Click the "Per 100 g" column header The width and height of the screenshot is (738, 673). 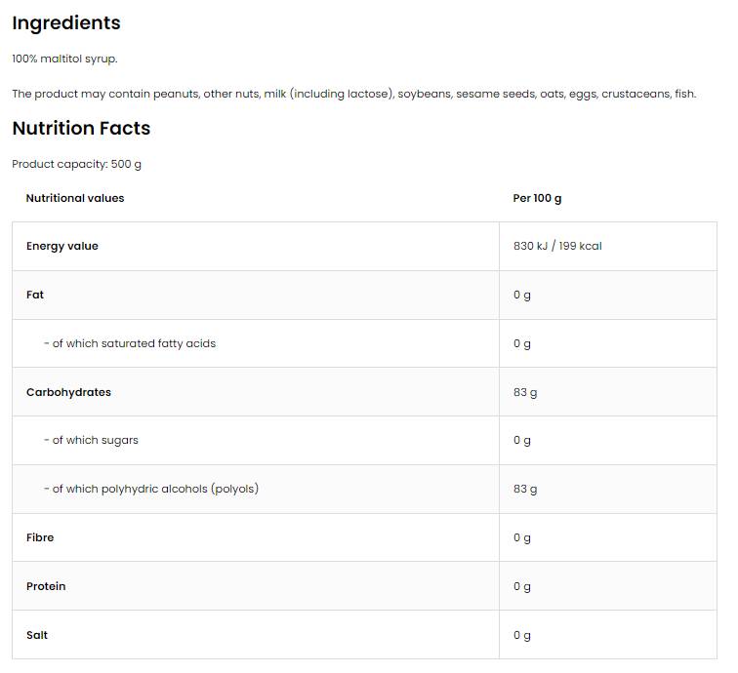537,198
